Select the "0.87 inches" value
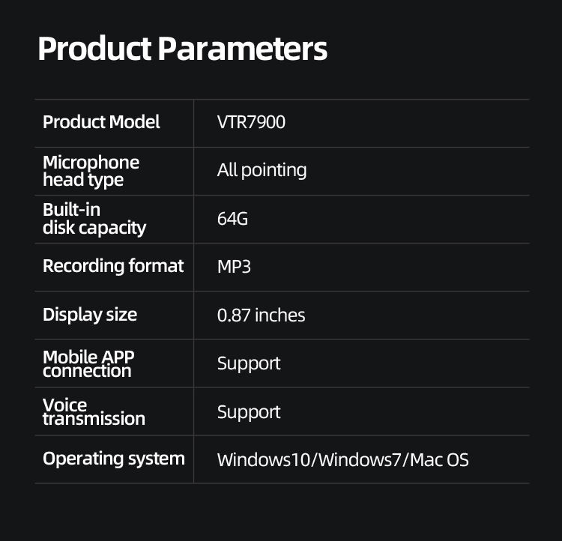The height and width of the screenshot is (541, 562). click(261, 315)
